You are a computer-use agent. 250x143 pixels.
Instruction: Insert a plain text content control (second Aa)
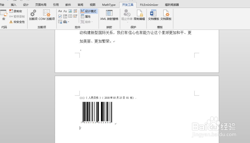click(x=65, y=11)
